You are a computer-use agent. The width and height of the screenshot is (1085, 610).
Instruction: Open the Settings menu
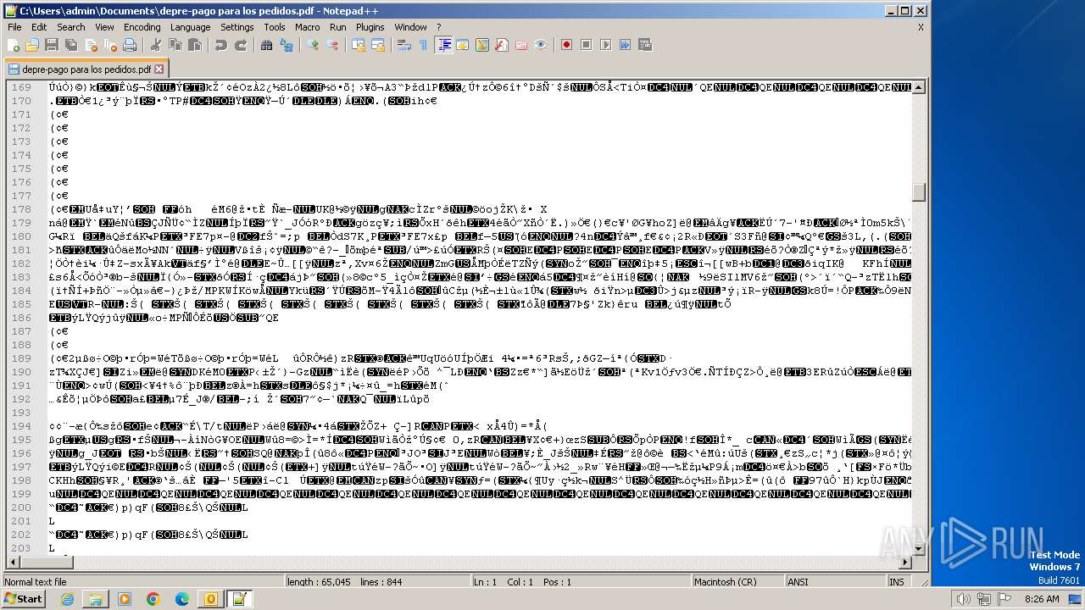pos(237,27)
